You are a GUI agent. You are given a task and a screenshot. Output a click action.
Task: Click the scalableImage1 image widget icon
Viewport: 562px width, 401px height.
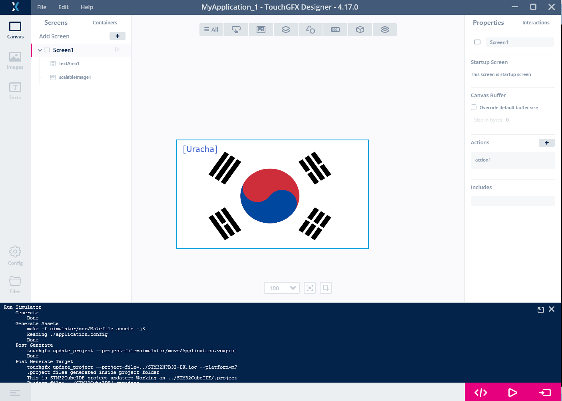[x=53, y=77]
